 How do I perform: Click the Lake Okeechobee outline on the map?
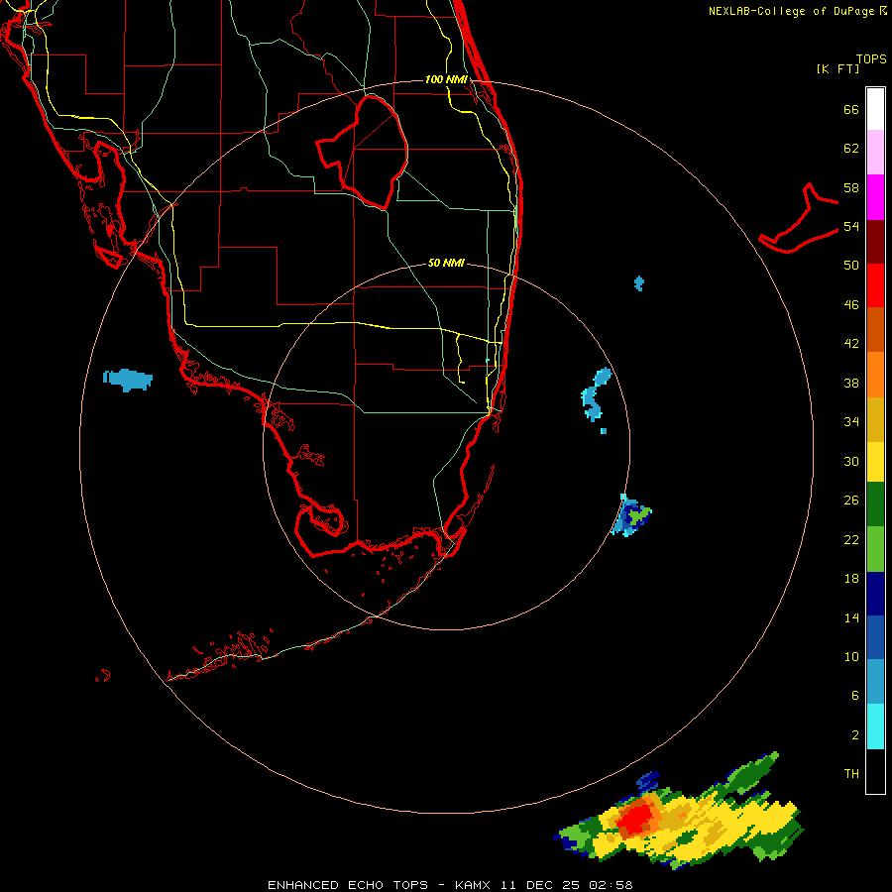point(363,151)
